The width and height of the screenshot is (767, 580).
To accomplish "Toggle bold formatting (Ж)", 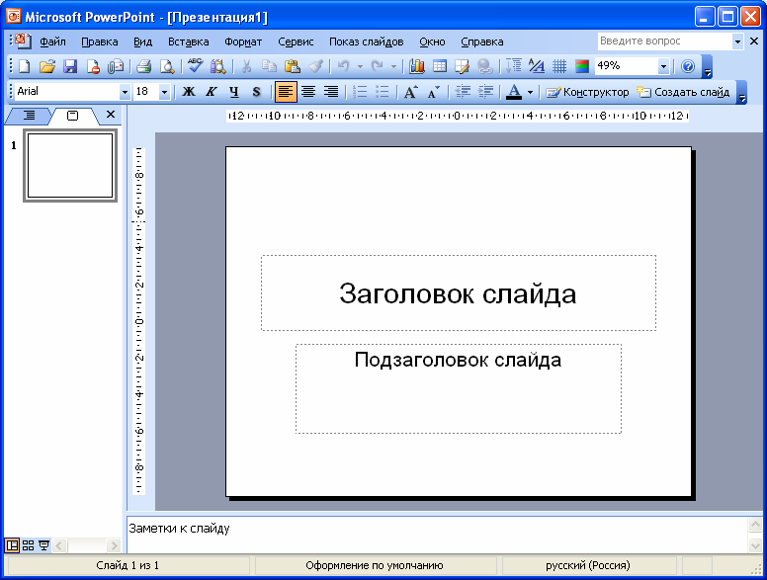I will (x=188, y=92).
